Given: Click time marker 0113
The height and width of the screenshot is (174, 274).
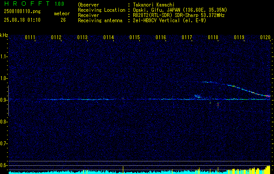Looking at the screenshot, I should click(x=82, y=37).
